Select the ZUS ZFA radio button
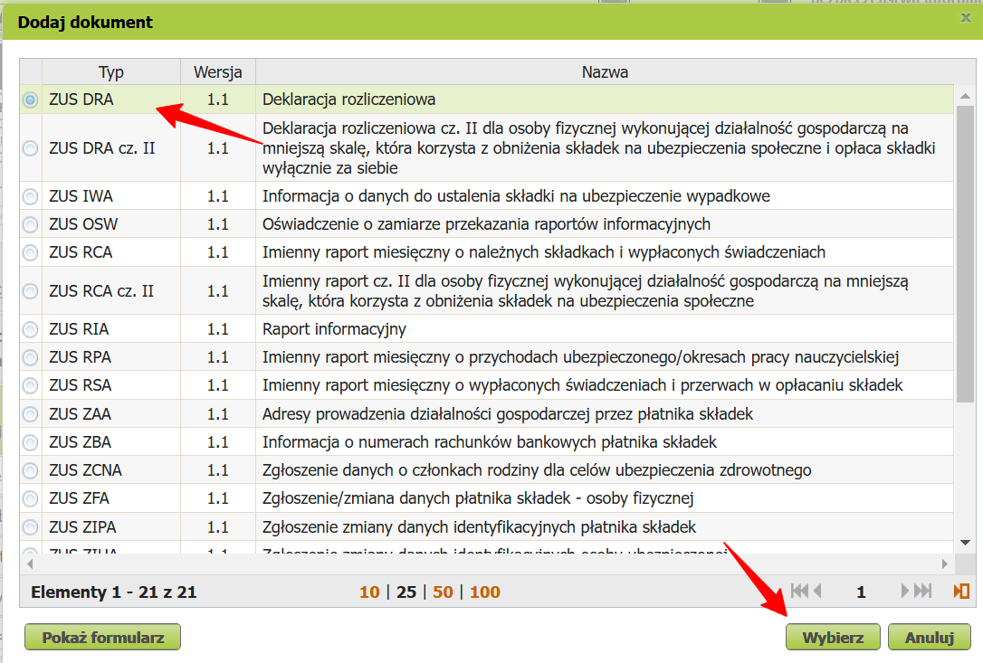 (30, 498)
